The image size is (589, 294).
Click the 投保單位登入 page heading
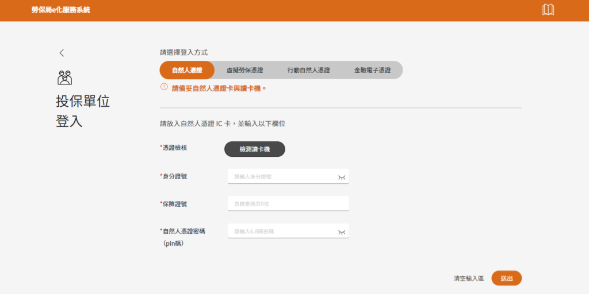tap(82, 111)
